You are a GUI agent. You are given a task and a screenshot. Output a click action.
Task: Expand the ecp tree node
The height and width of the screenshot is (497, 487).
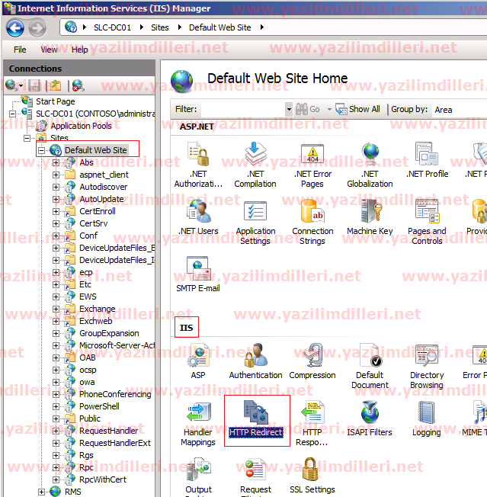pos(56,273)
